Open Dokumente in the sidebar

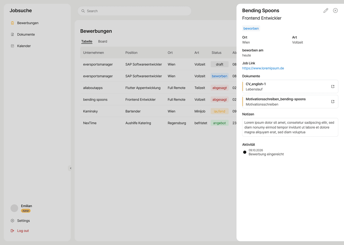point(26,34)
